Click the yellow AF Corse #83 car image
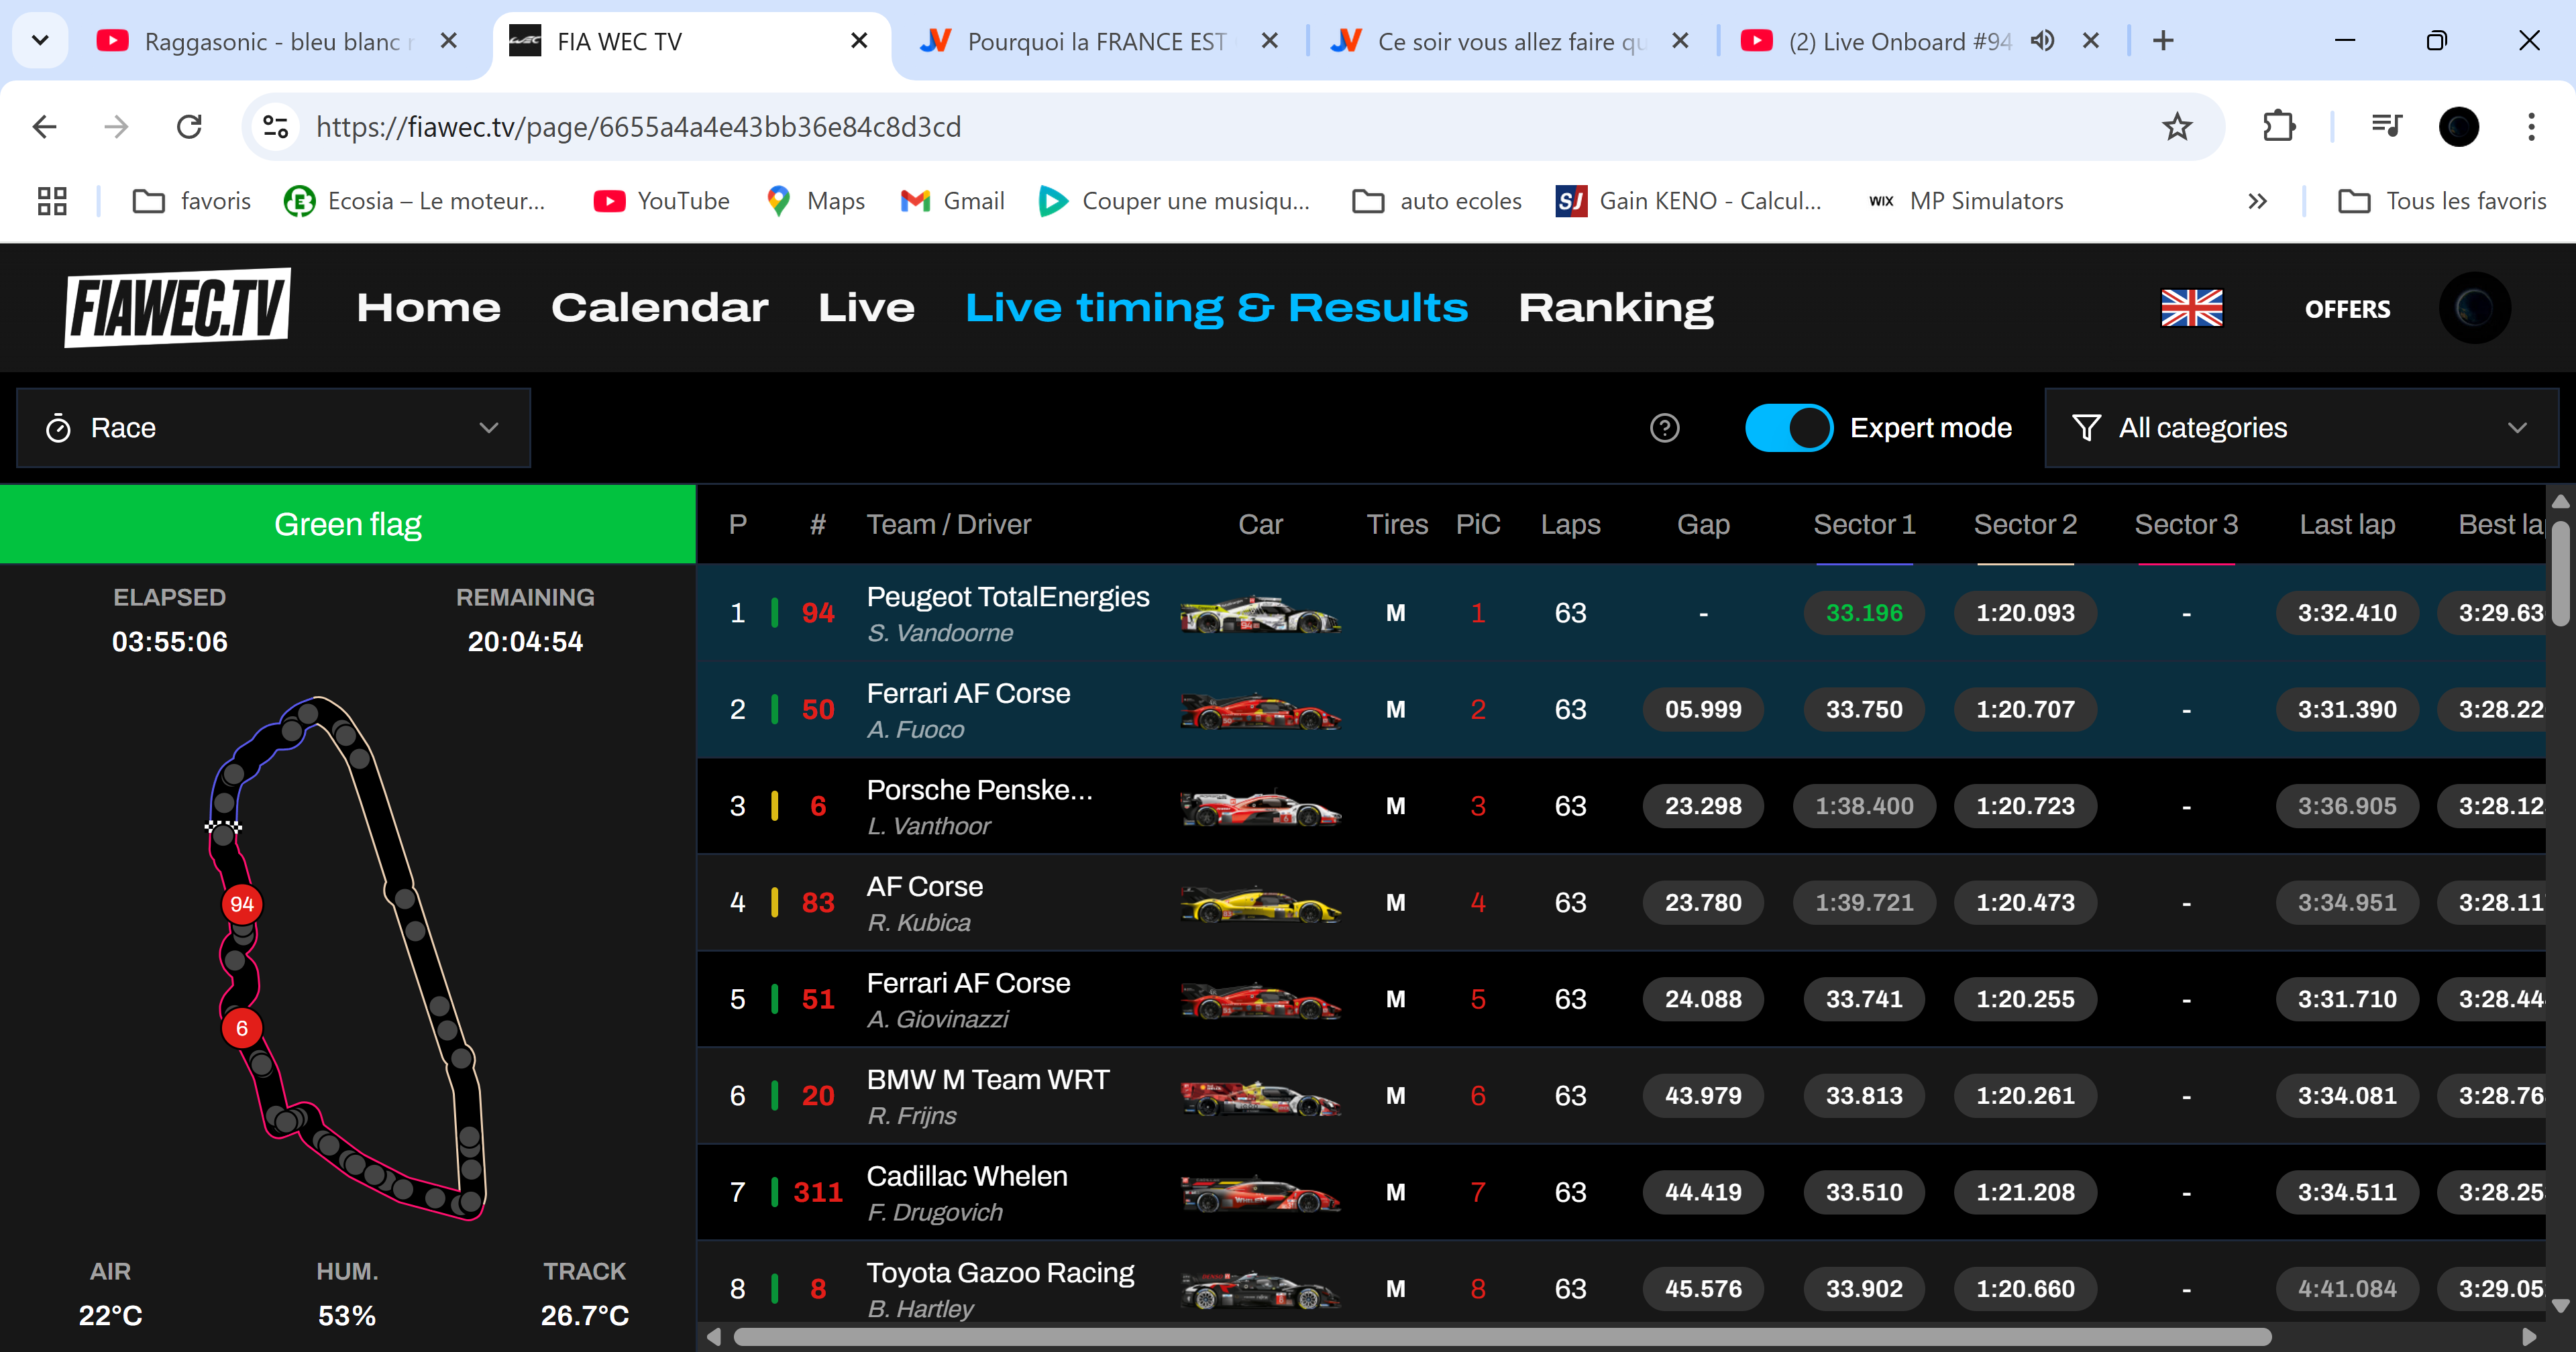Screen dimensions: 2576x1352 click(x=1260, y=903)
